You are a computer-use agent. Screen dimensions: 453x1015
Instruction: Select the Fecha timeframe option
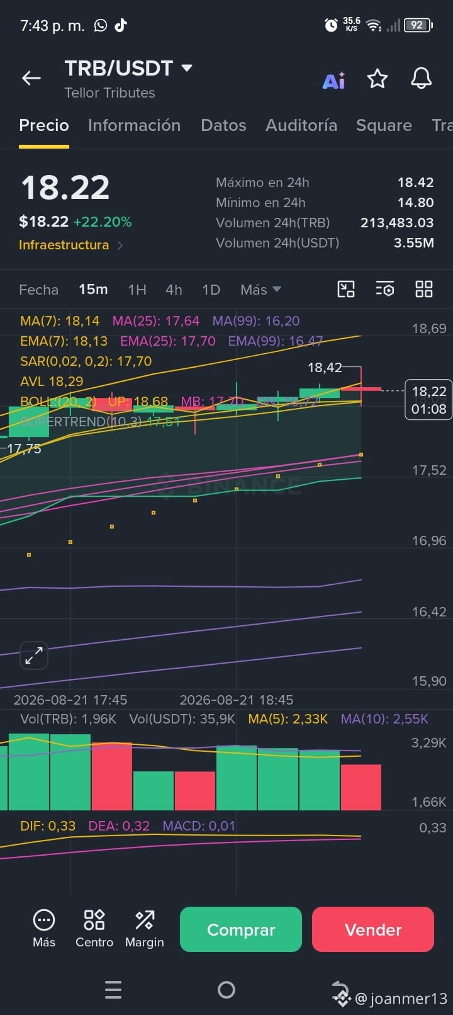[x=39, y=290]
